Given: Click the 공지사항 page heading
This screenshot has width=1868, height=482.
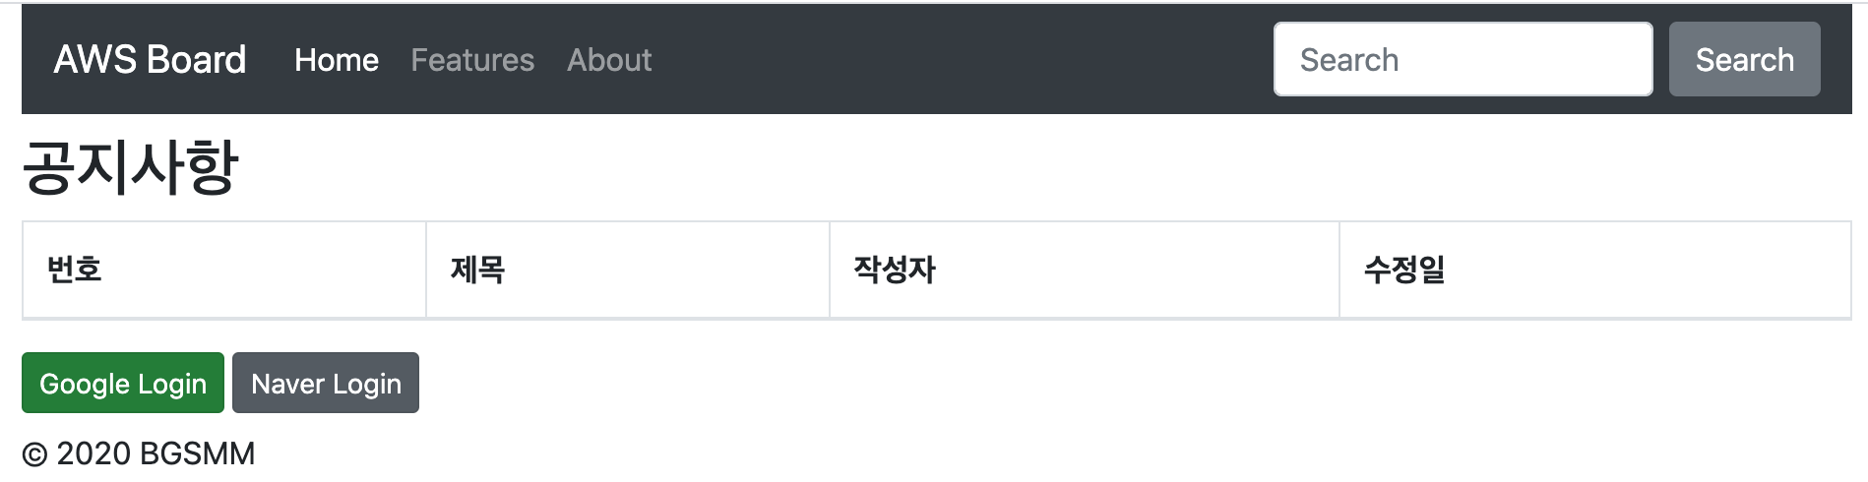Looking at the screenshot, I should click(130, 167).
